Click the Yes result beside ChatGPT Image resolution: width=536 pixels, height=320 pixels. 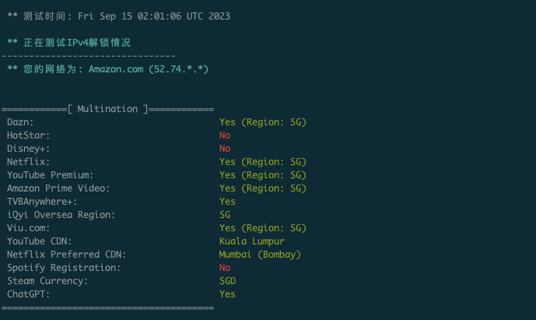[227, 294]
